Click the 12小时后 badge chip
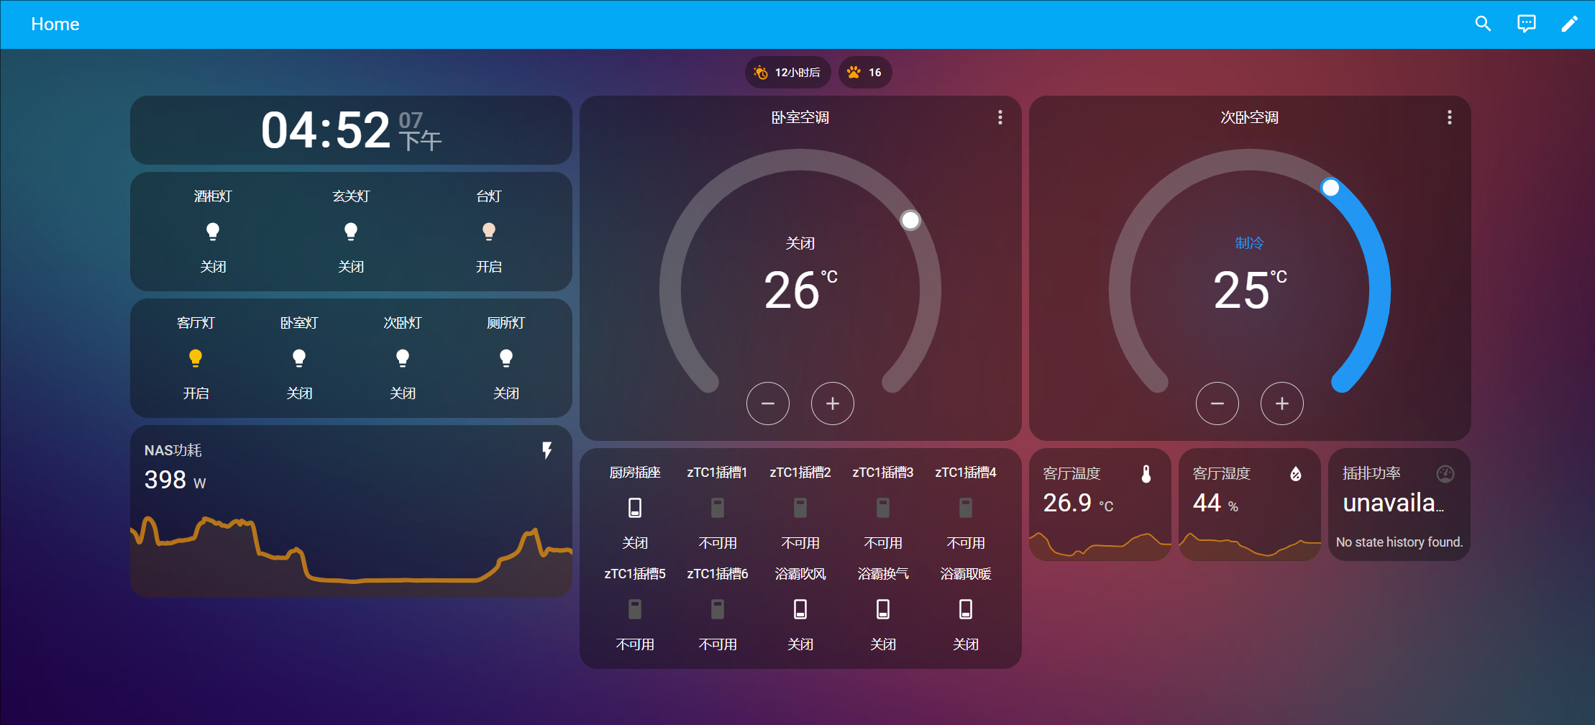 click(787, 72)
